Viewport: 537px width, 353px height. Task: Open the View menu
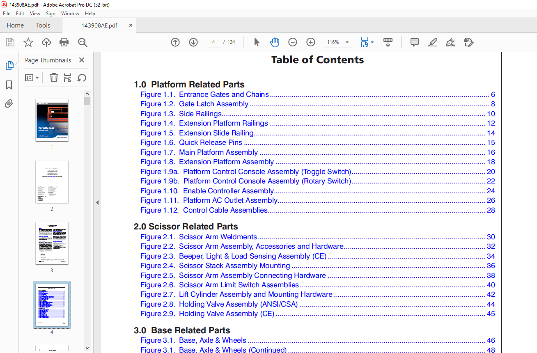35,14
